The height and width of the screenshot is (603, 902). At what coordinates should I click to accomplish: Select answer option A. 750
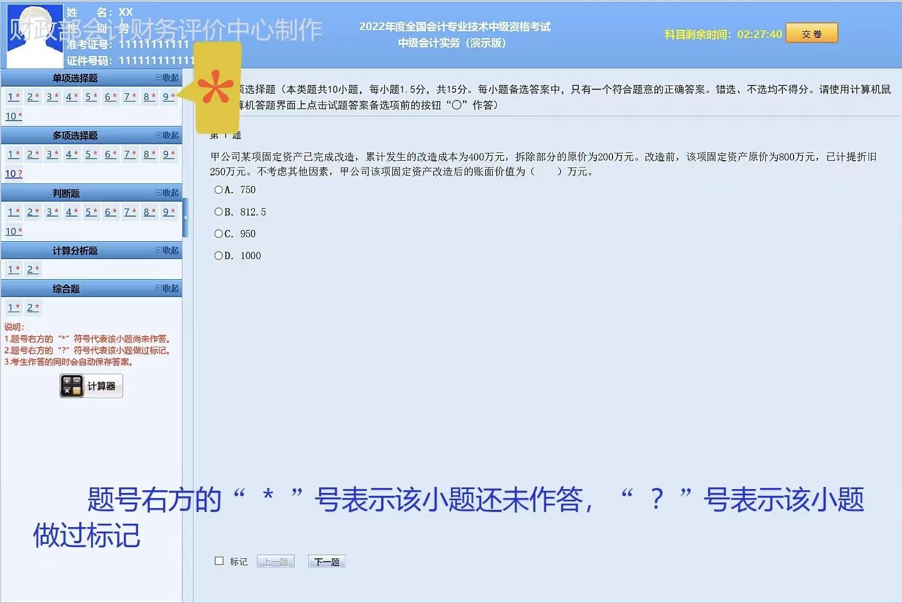(218, 190)
